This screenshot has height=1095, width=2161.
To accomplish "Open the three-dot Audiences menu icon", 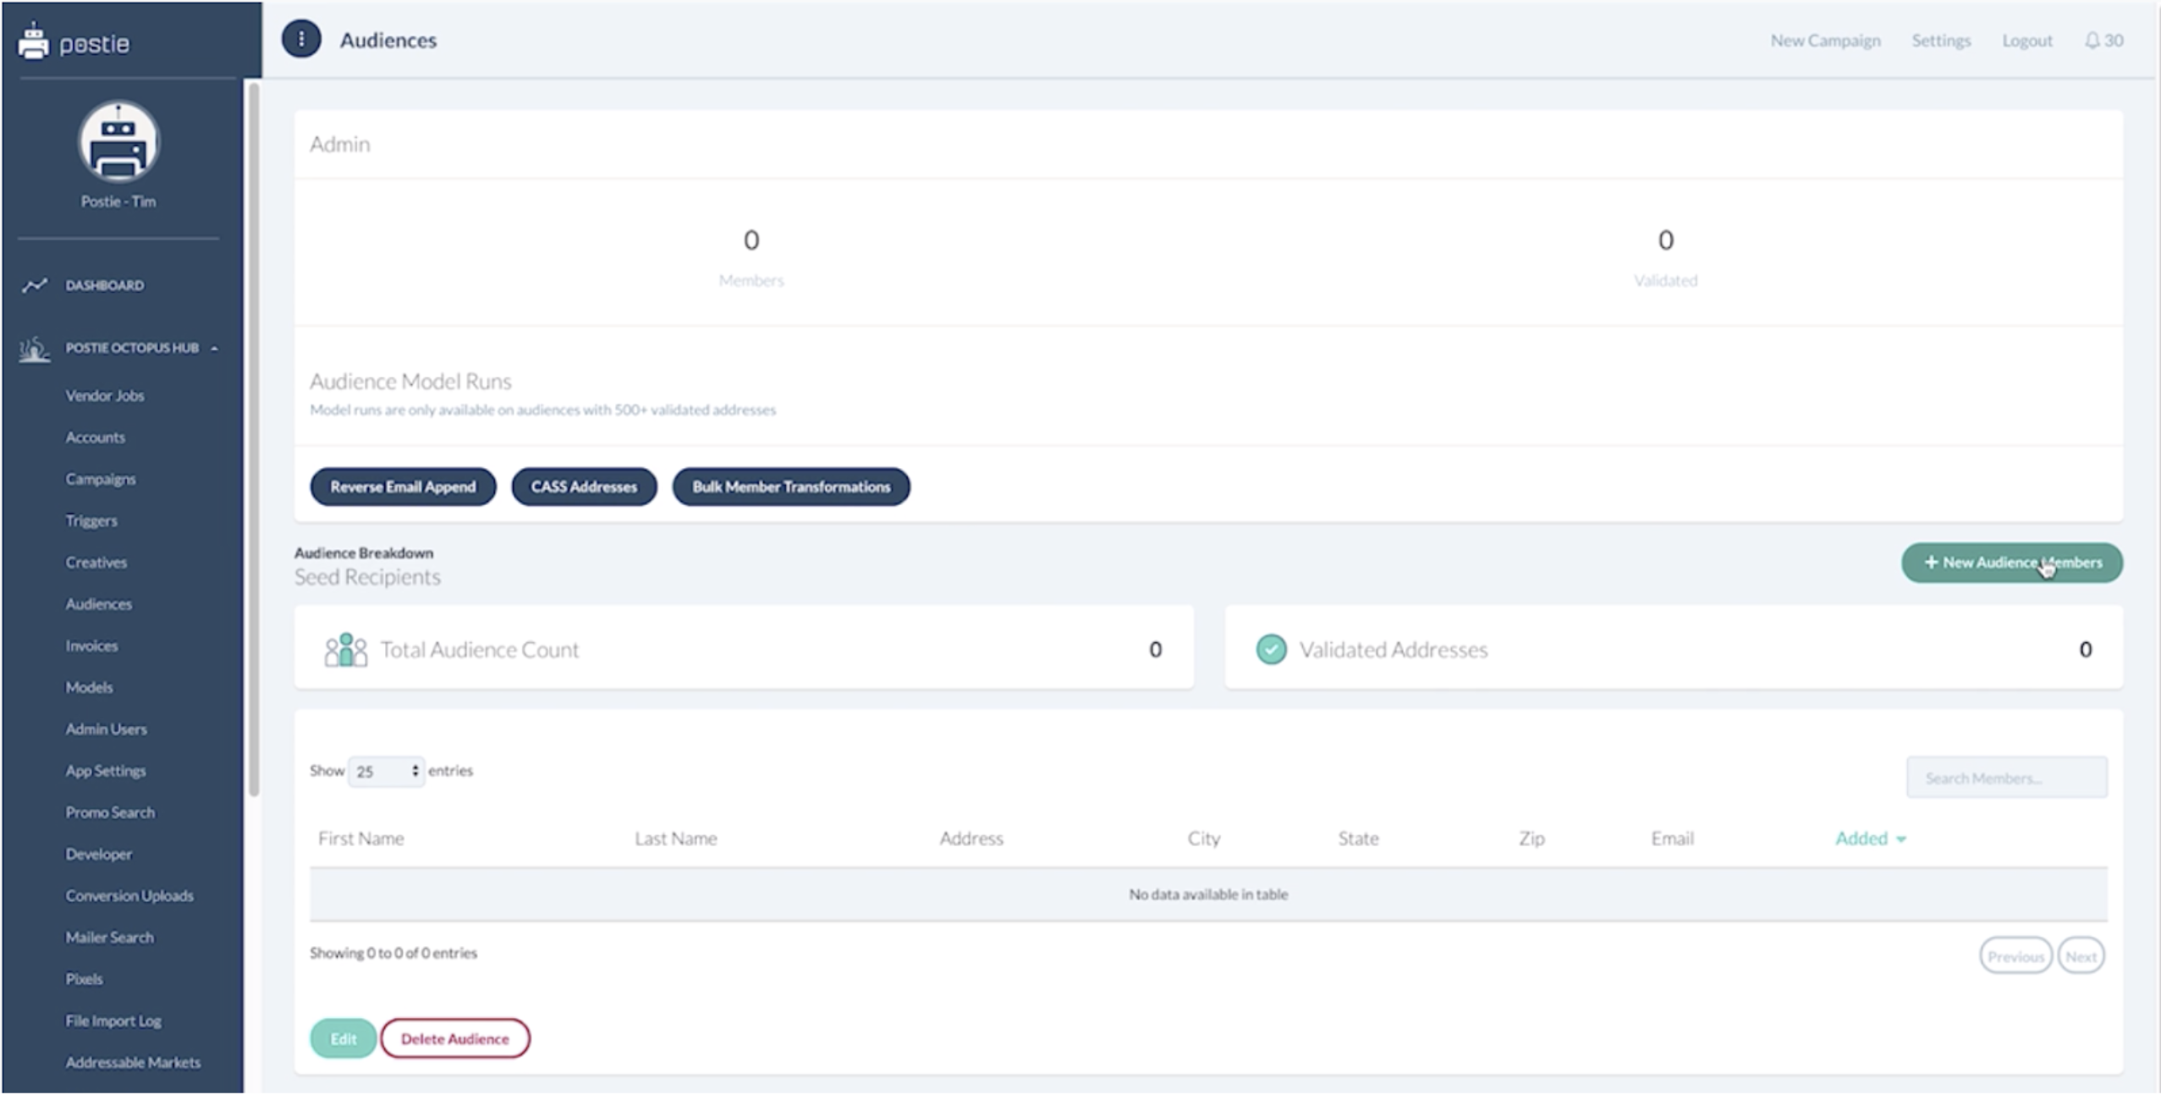I will [301, 40].
